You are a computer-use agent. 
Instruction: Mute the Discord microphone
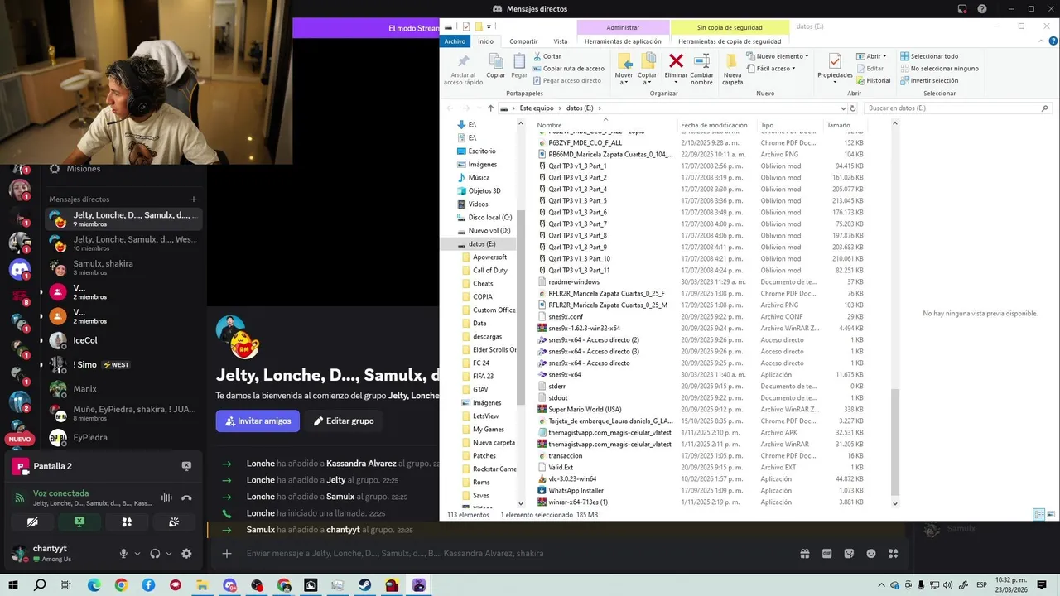tap(123, 554)
